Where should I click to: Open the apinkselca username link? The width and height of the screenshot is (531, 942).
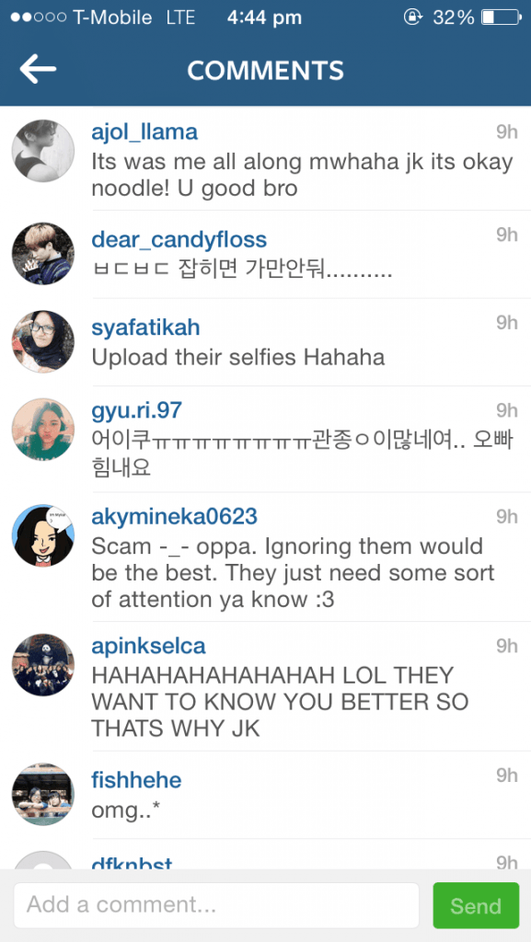[148, 647]
